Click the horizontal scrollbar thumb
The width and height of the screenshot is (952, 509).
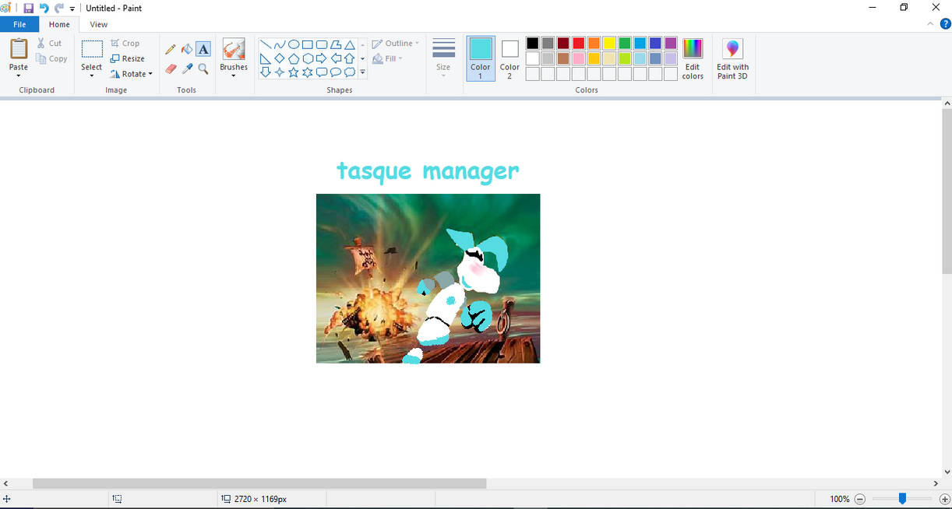259,483
